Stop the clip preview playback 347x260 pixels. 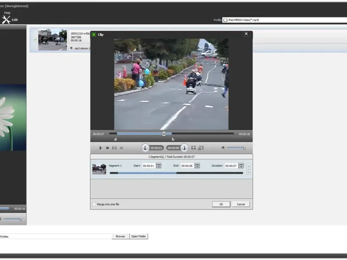click(x=121, y=148)
